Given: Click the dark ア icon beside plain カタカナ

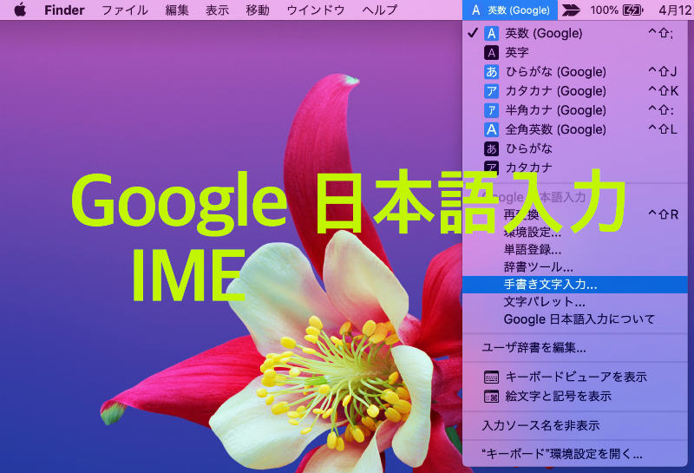Looking at the screenshot, I should [491, 168].
